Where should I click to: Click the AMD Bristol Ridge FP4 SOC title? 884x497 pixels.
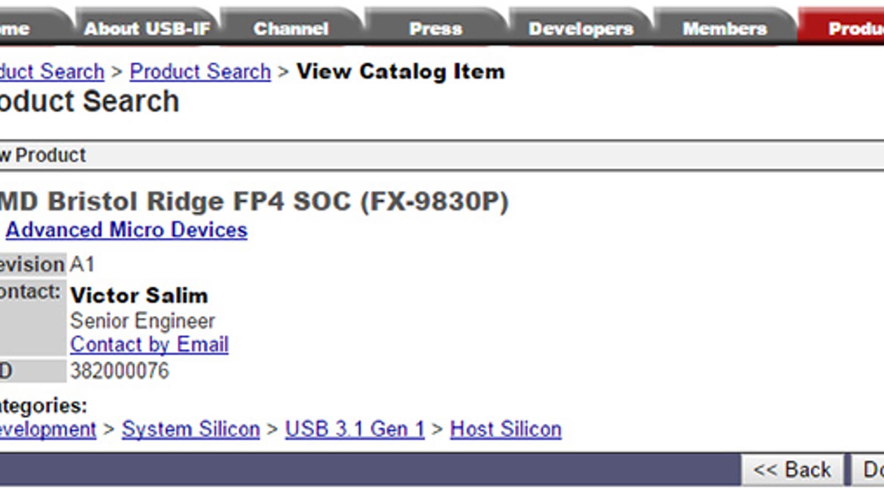pos(254,202)
